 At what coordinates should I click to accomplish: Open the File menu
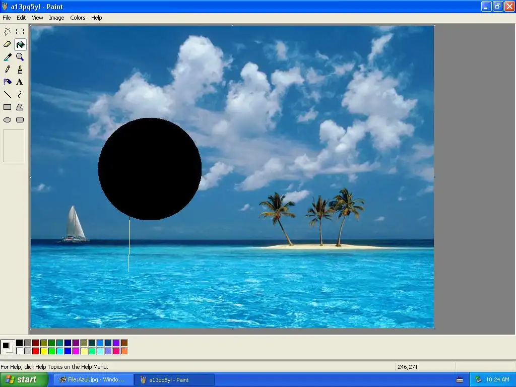point(7,18)
